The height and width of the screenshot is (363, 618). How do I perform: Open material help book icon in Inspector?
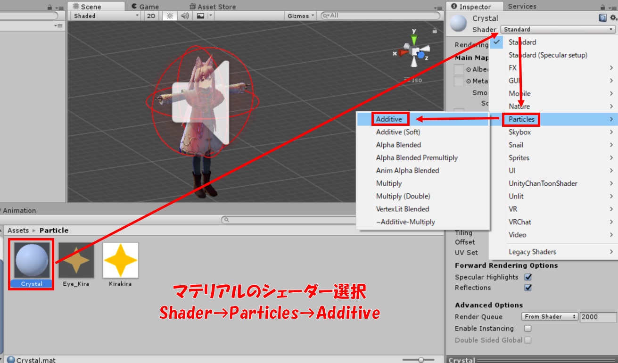pos(602,18)
